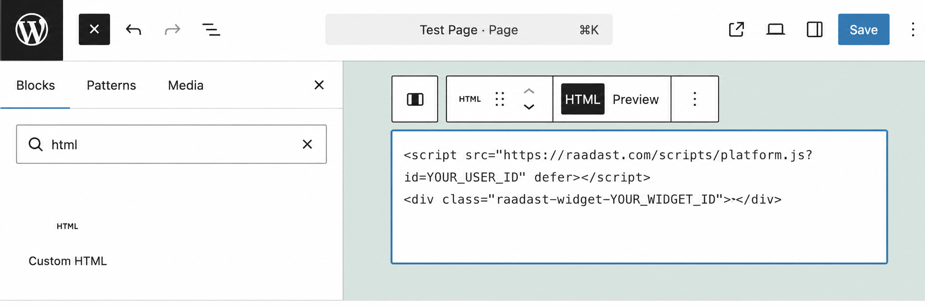This screenshot has width=925, height=307.
Task: Open the block toolbar options menu
Action: click(694, 99)
